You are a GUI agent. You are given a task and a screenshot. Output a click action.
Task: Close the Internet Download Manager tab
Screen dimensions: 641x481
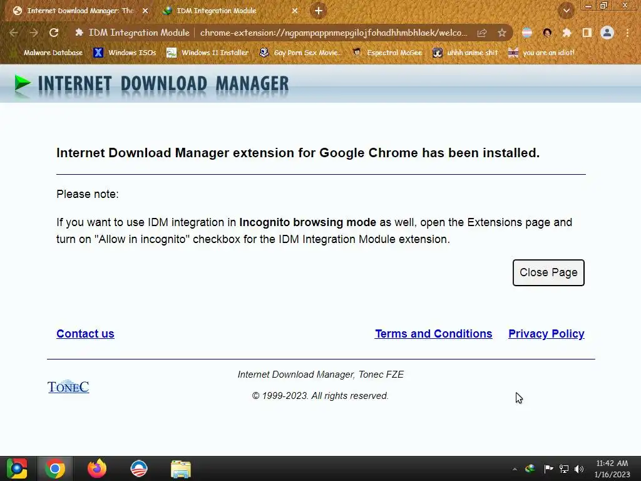145,11
